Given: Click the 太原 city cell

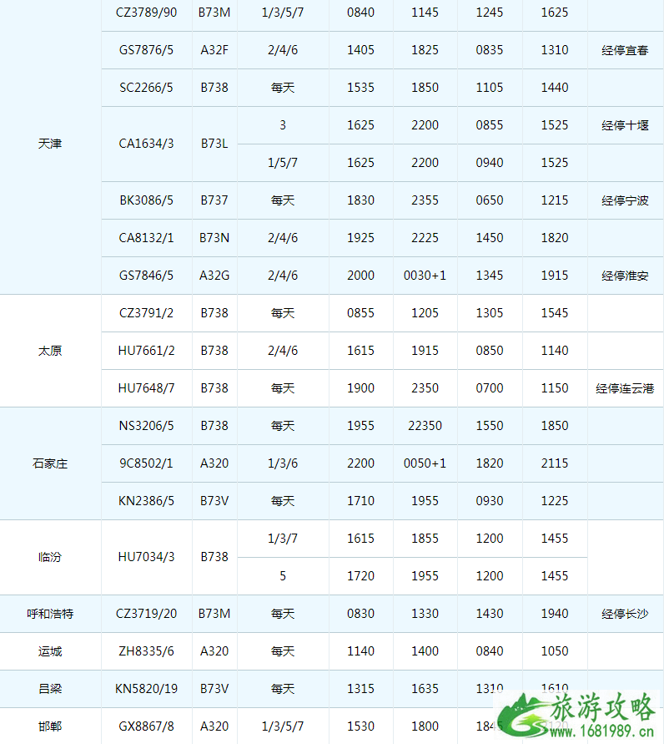Looking at the screenshot, I should tap(50, 351).
